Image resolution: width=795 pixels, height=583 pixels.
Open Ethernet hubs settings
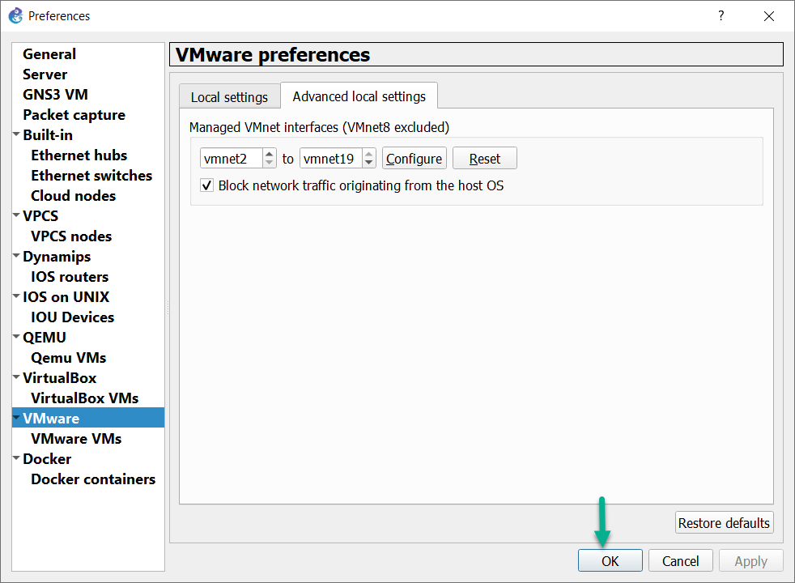click(79, 155)
